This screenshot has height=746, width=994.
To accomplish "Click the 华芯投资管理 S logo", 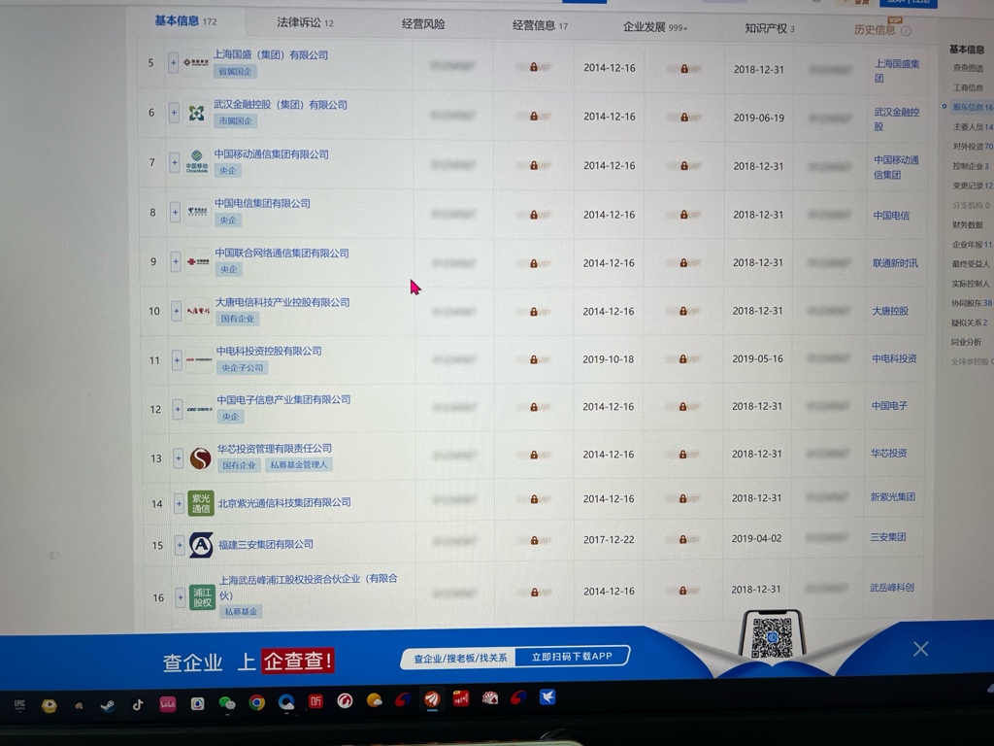I will (200, 458).
